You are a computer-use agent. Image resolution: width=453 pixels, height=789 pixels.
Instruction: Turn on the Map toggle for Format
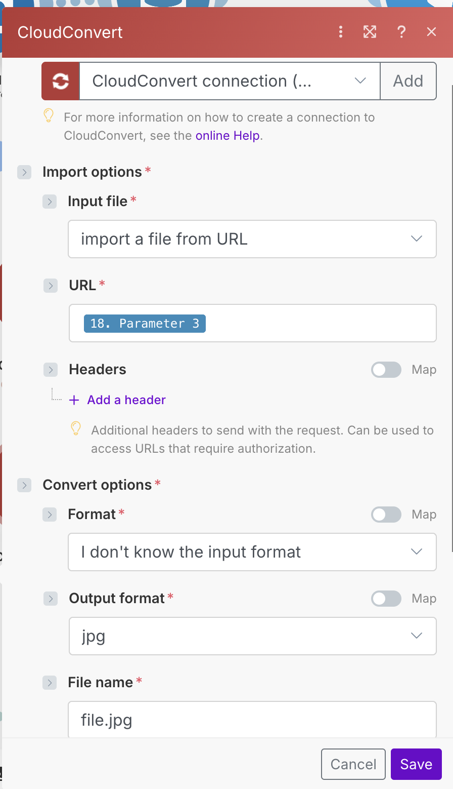(386, 515)
